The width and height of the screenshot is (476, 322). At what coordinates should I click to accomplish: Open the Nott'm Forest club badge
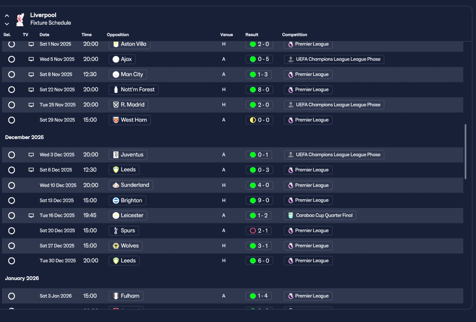[116, 90]
